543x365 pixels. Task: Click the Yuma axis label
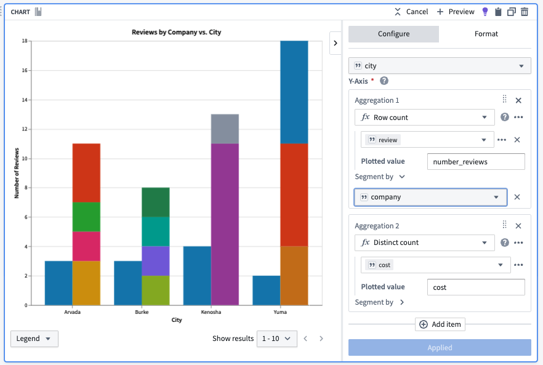pos(280,312)
